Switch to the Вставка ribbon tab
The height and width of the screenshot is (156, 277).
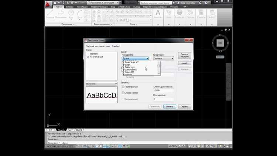(69, 7)
